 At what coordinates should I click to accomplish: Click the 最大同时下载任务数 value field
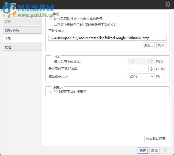pos(138,69)
